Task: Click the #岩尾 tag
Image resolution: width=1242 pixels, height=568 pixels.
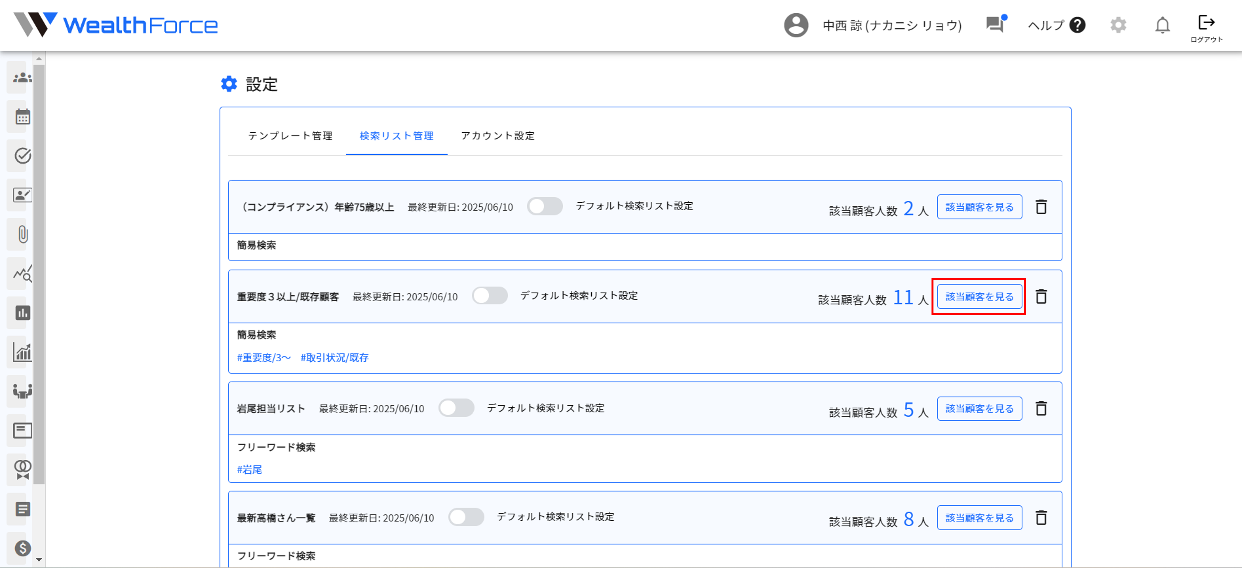Action: (x=249, y=470)
